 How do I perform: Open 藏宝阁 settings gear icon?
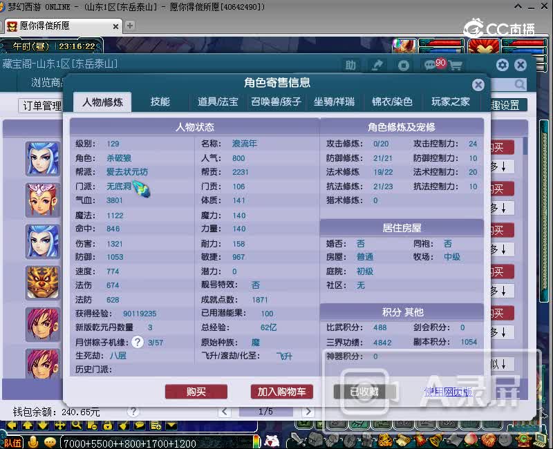coord(503,65)
